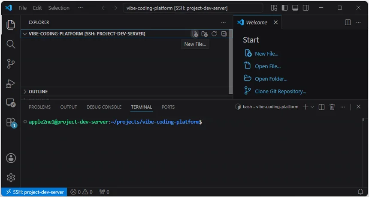Create a new terminal with plus button
The width and height of the screenshot is (369, 197).
pyautogui.click(x=305, y=107)
